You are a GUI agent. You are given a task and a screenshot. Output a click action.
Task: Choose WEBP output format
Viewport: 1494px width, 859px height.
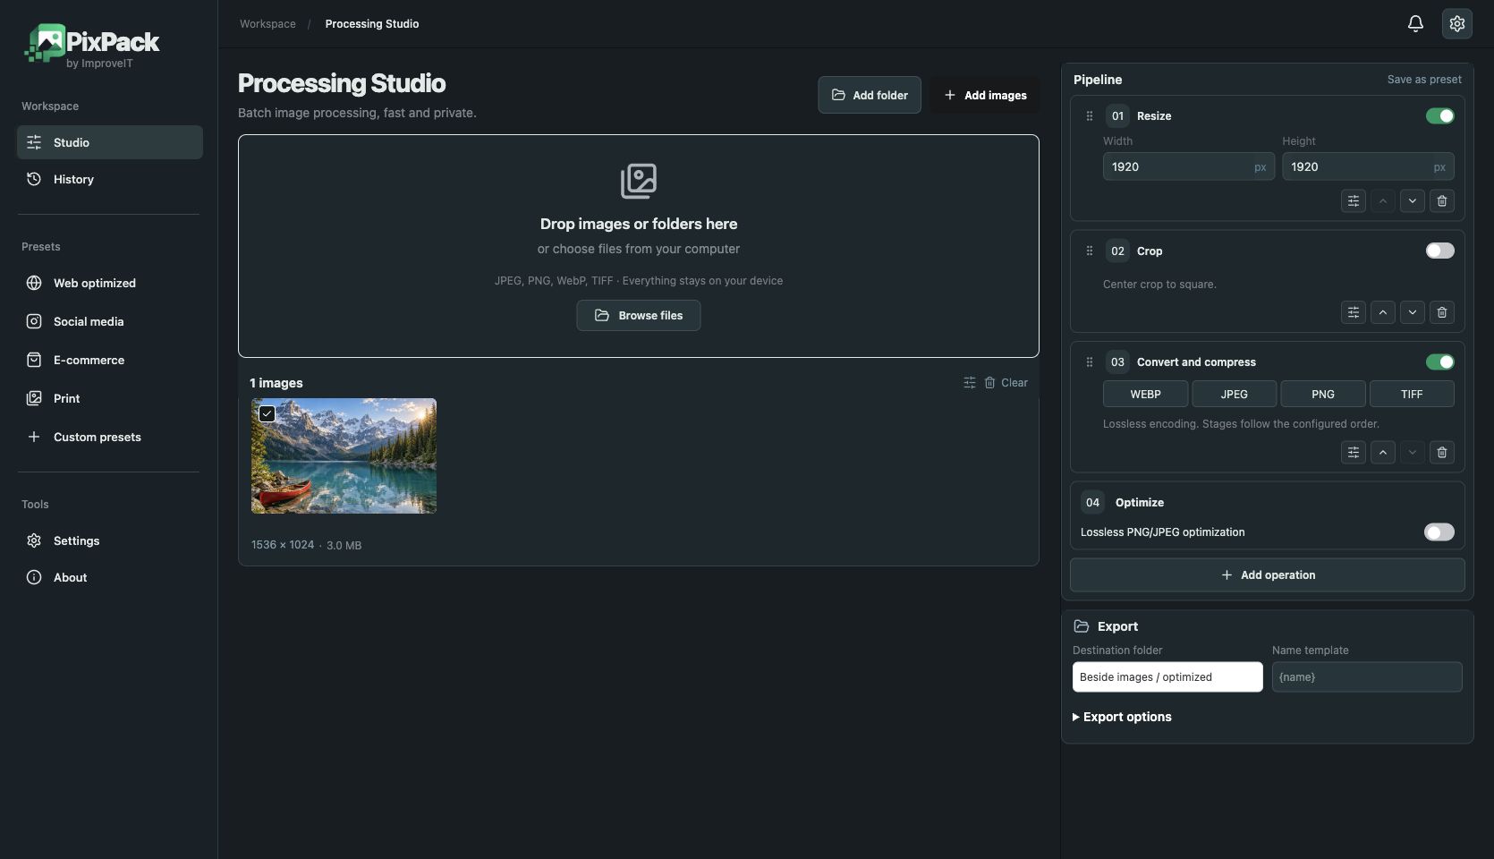(x=1145, y=395)
